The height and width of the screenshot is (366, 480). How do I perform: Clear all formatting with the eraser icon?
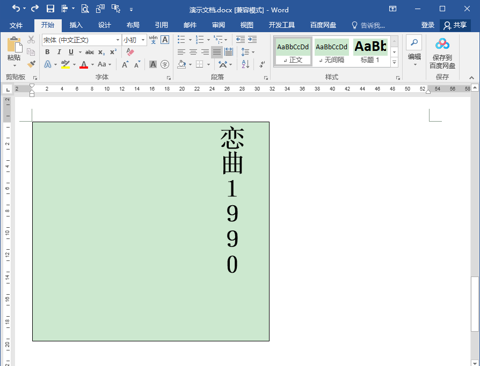(x=130, y=52)
